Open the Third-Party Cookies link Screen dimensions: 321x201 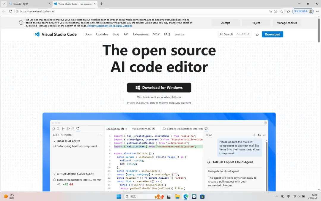click(x=120, y=26)
